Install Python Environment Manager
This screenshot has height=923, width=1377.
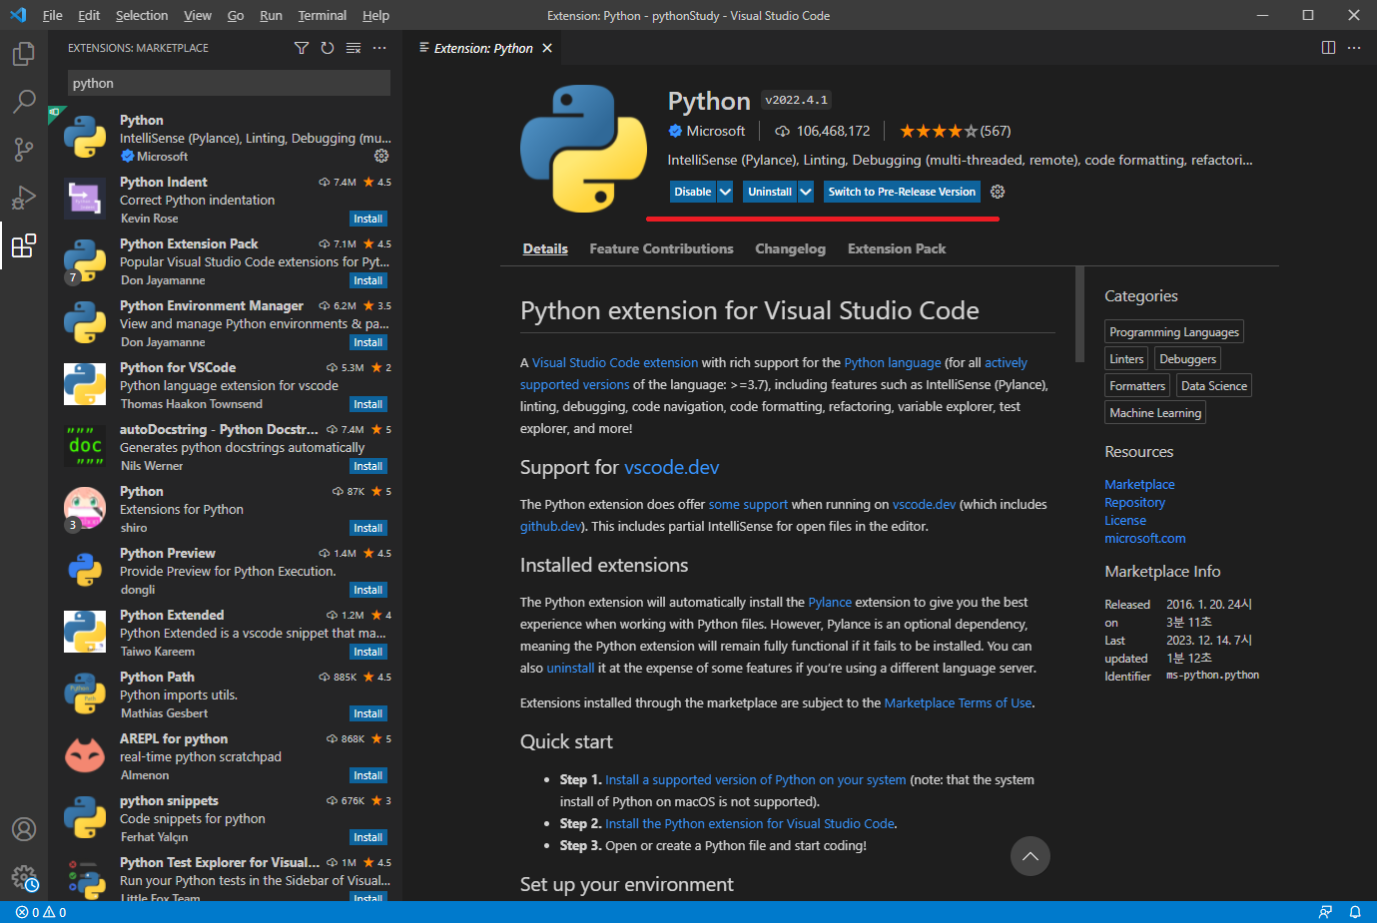coord(368,342)
